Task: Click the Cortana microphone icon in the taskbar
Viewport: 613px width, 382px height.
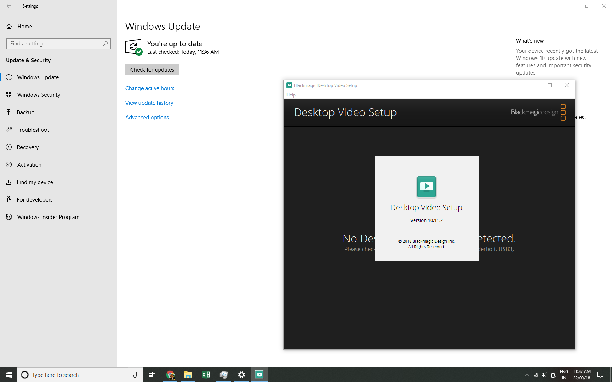Action: click(x=135, y=375)
